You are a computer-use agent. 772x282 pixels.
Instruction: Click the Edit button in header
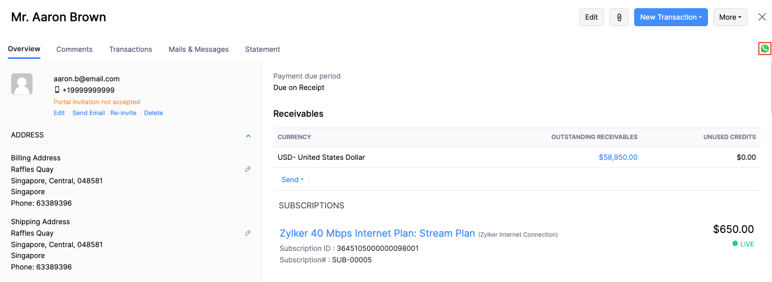[x=591, y=17]
